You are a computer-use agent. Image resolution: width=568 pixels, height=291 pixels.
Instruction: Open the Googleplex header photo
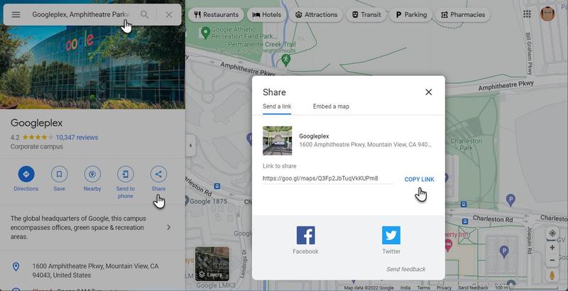click(x=92, y=67)
